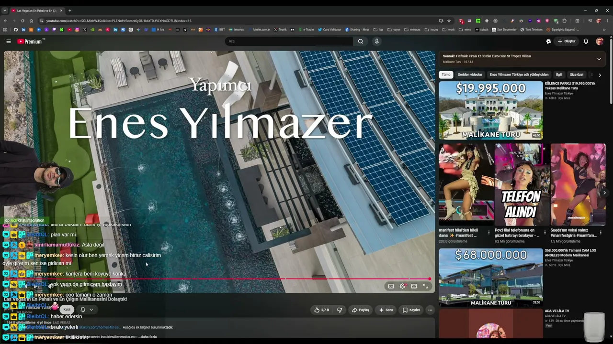Go to YouTube Premium home logo
This screenshot has height=344, width=613.
pos(31,42)
